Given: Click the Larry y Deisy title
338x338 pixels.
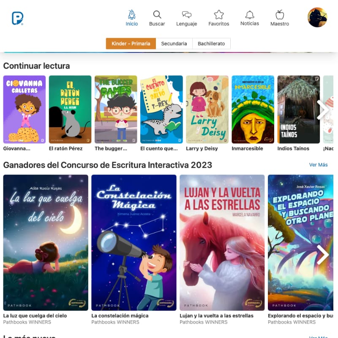Looking at the screenshot, I should click(202, 149).
